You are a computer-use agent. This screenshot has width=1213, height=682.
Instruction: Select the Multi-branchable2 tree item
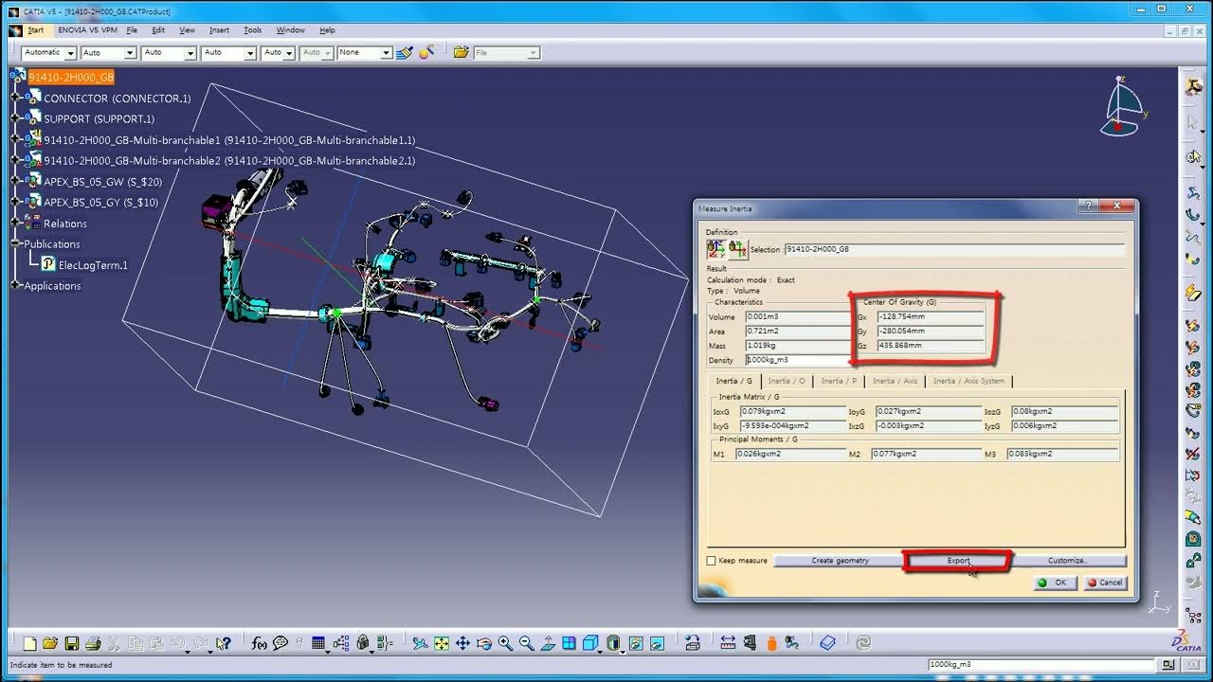pos(229,160)
